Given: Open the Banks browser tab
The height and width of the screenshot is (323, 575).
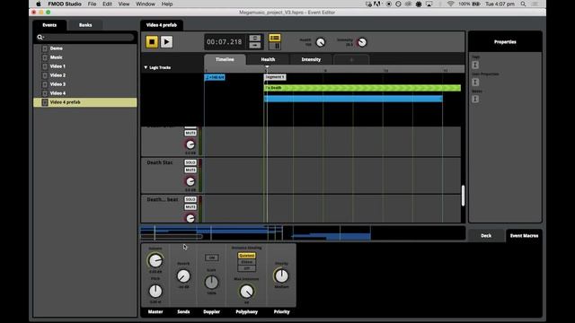Looking at the screenshot, I should tap(85, 25).
